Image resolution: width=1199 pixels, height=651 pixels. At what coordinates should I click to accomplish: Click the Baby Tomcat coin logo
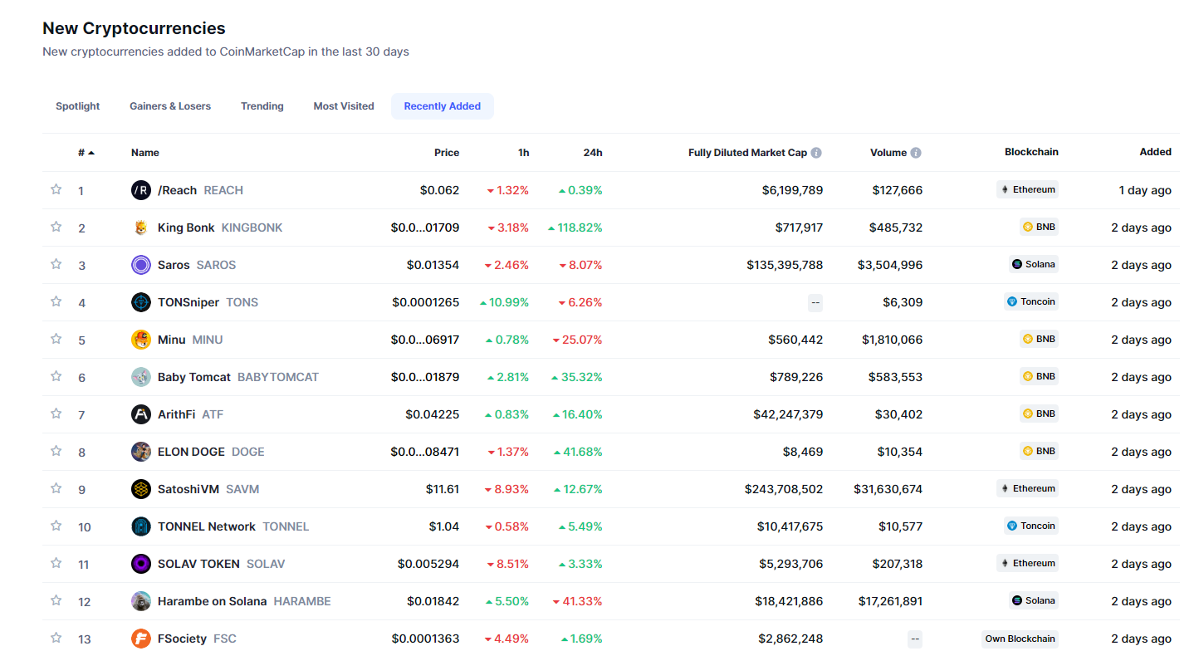[x=141, y=377]
